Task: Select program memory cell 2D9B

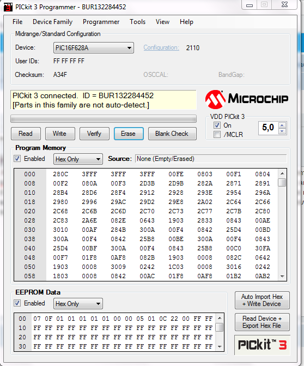Action: 176,183
